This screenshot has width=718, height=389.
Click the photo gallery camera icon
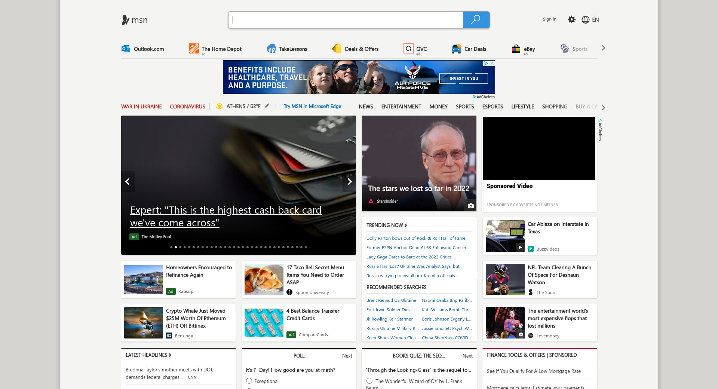point(471,206)
